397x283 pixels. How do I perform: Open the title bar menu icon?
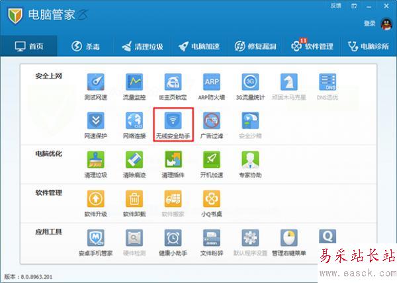[354, 6]
